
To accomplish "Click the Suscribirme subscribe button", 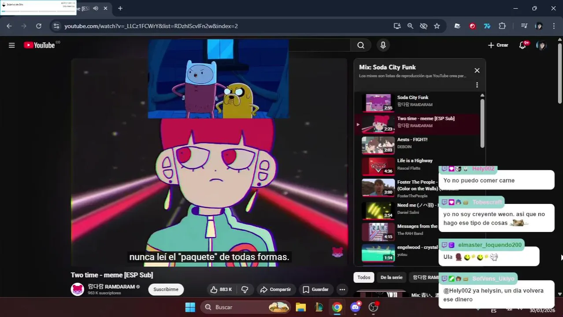I will [x=166, y=289].
